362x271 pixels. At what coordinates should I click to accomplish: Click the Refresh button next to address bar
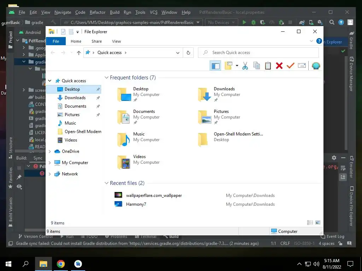point(188,53)
